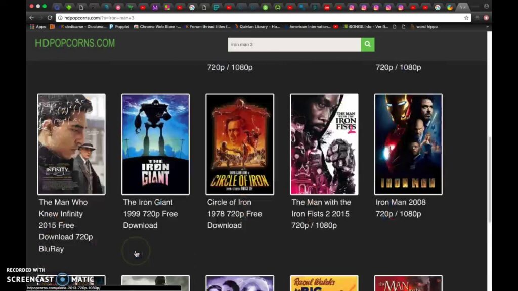Click "The Man with the Iron Fists 2 2015" title
Screen dimensions: 518x291
click(x=321, y=214)
